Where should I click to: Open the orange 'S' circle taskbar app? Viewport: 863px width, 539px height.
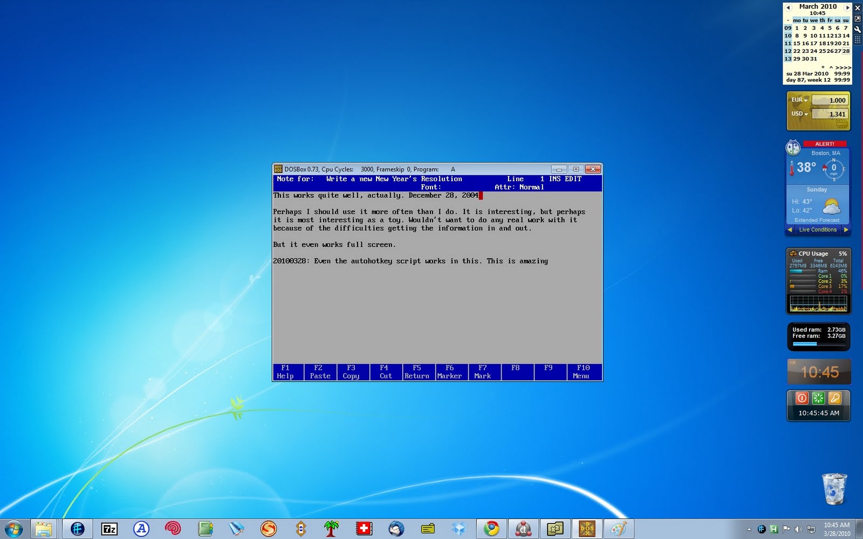268,529
